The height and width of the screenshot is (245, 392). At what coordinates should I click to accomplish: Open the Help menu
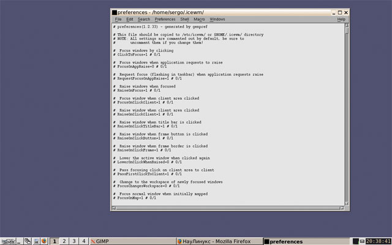tap(341, 19)
